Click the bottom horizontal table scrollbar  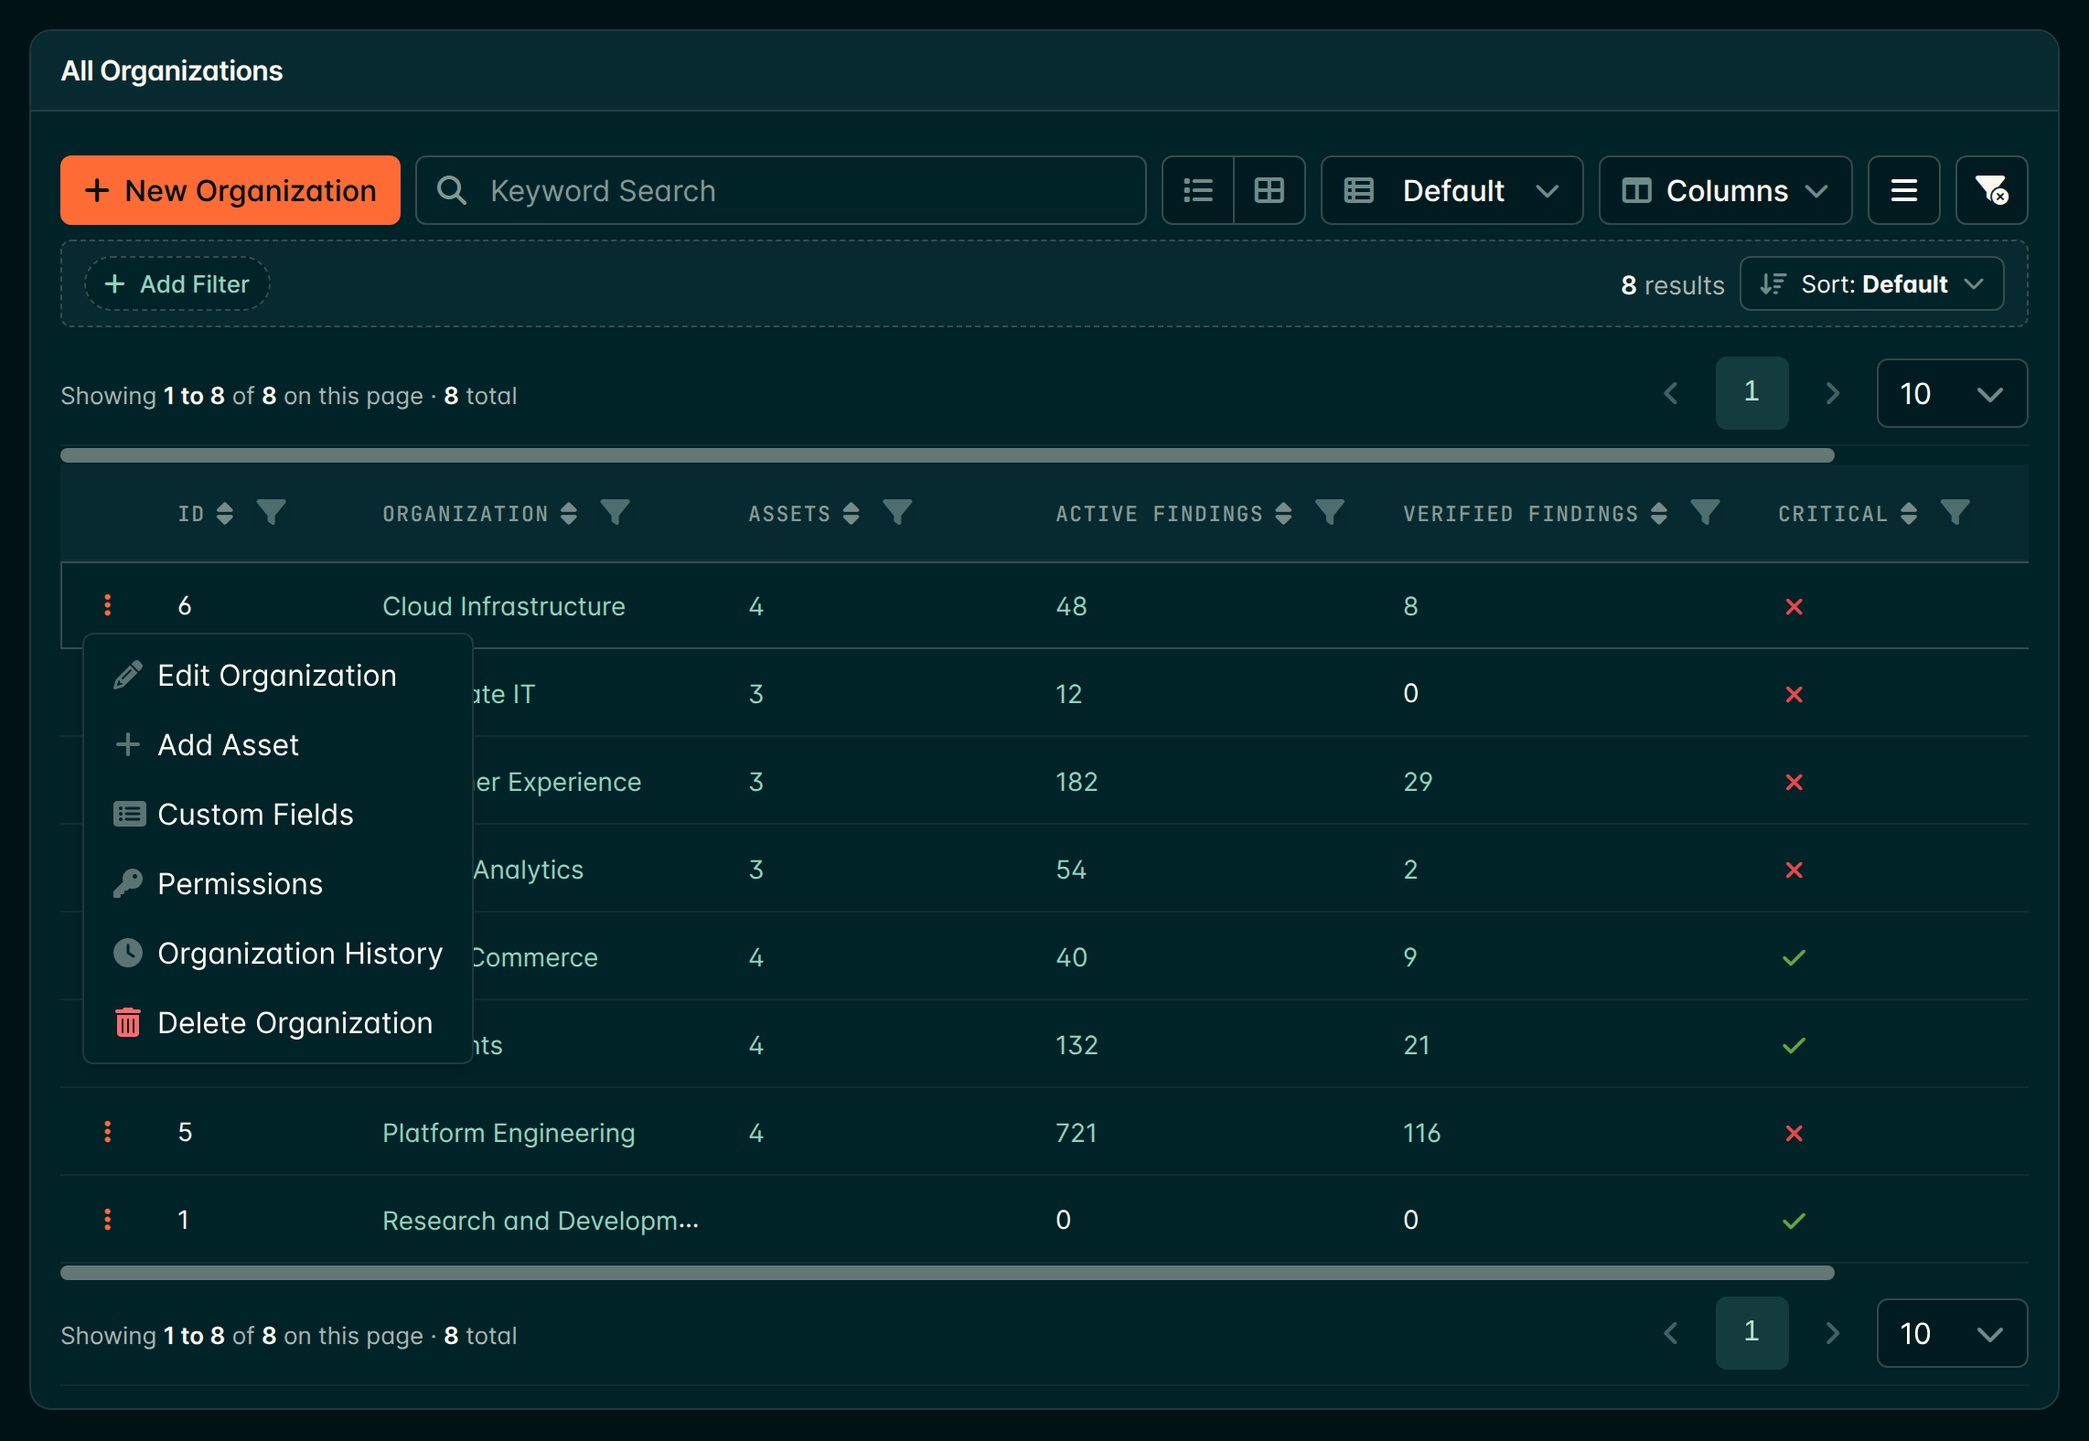pyautogui.click(x=948, y=1273)
